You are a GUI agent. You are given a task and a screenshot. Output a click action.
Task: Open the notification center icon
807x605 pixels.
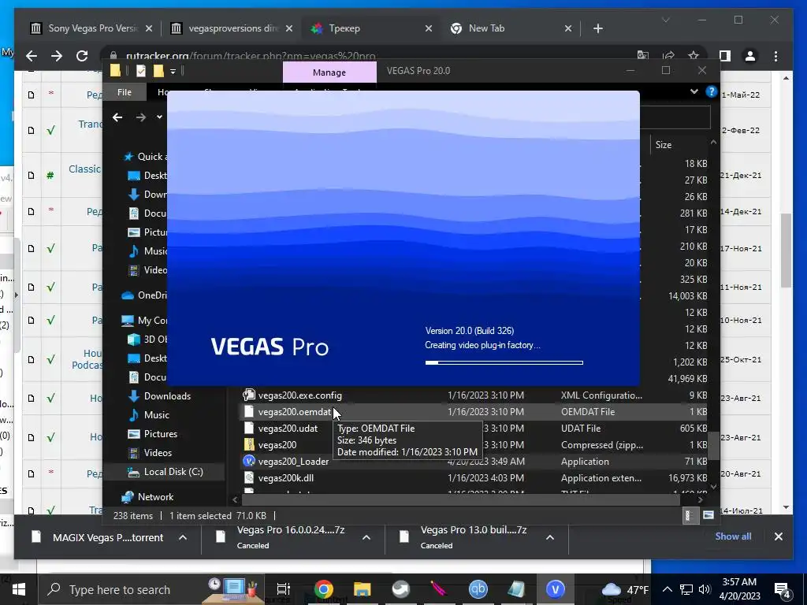[x=783, y=590]
